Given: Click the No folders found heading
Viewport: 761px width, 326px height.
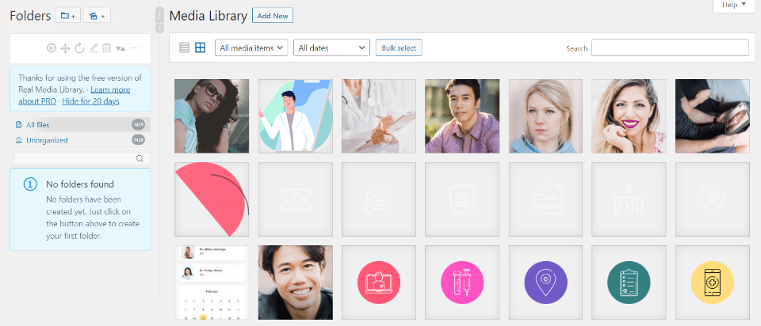Looking at the screenshot, I should point(80,184).
